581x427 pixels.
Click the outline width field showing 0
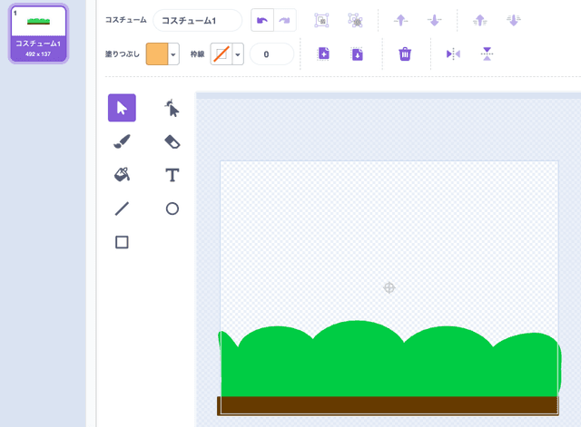point(271,54)
